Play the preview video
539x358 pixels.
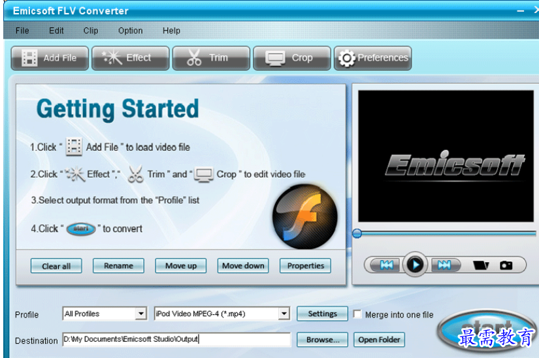click(x=416, y=265)
